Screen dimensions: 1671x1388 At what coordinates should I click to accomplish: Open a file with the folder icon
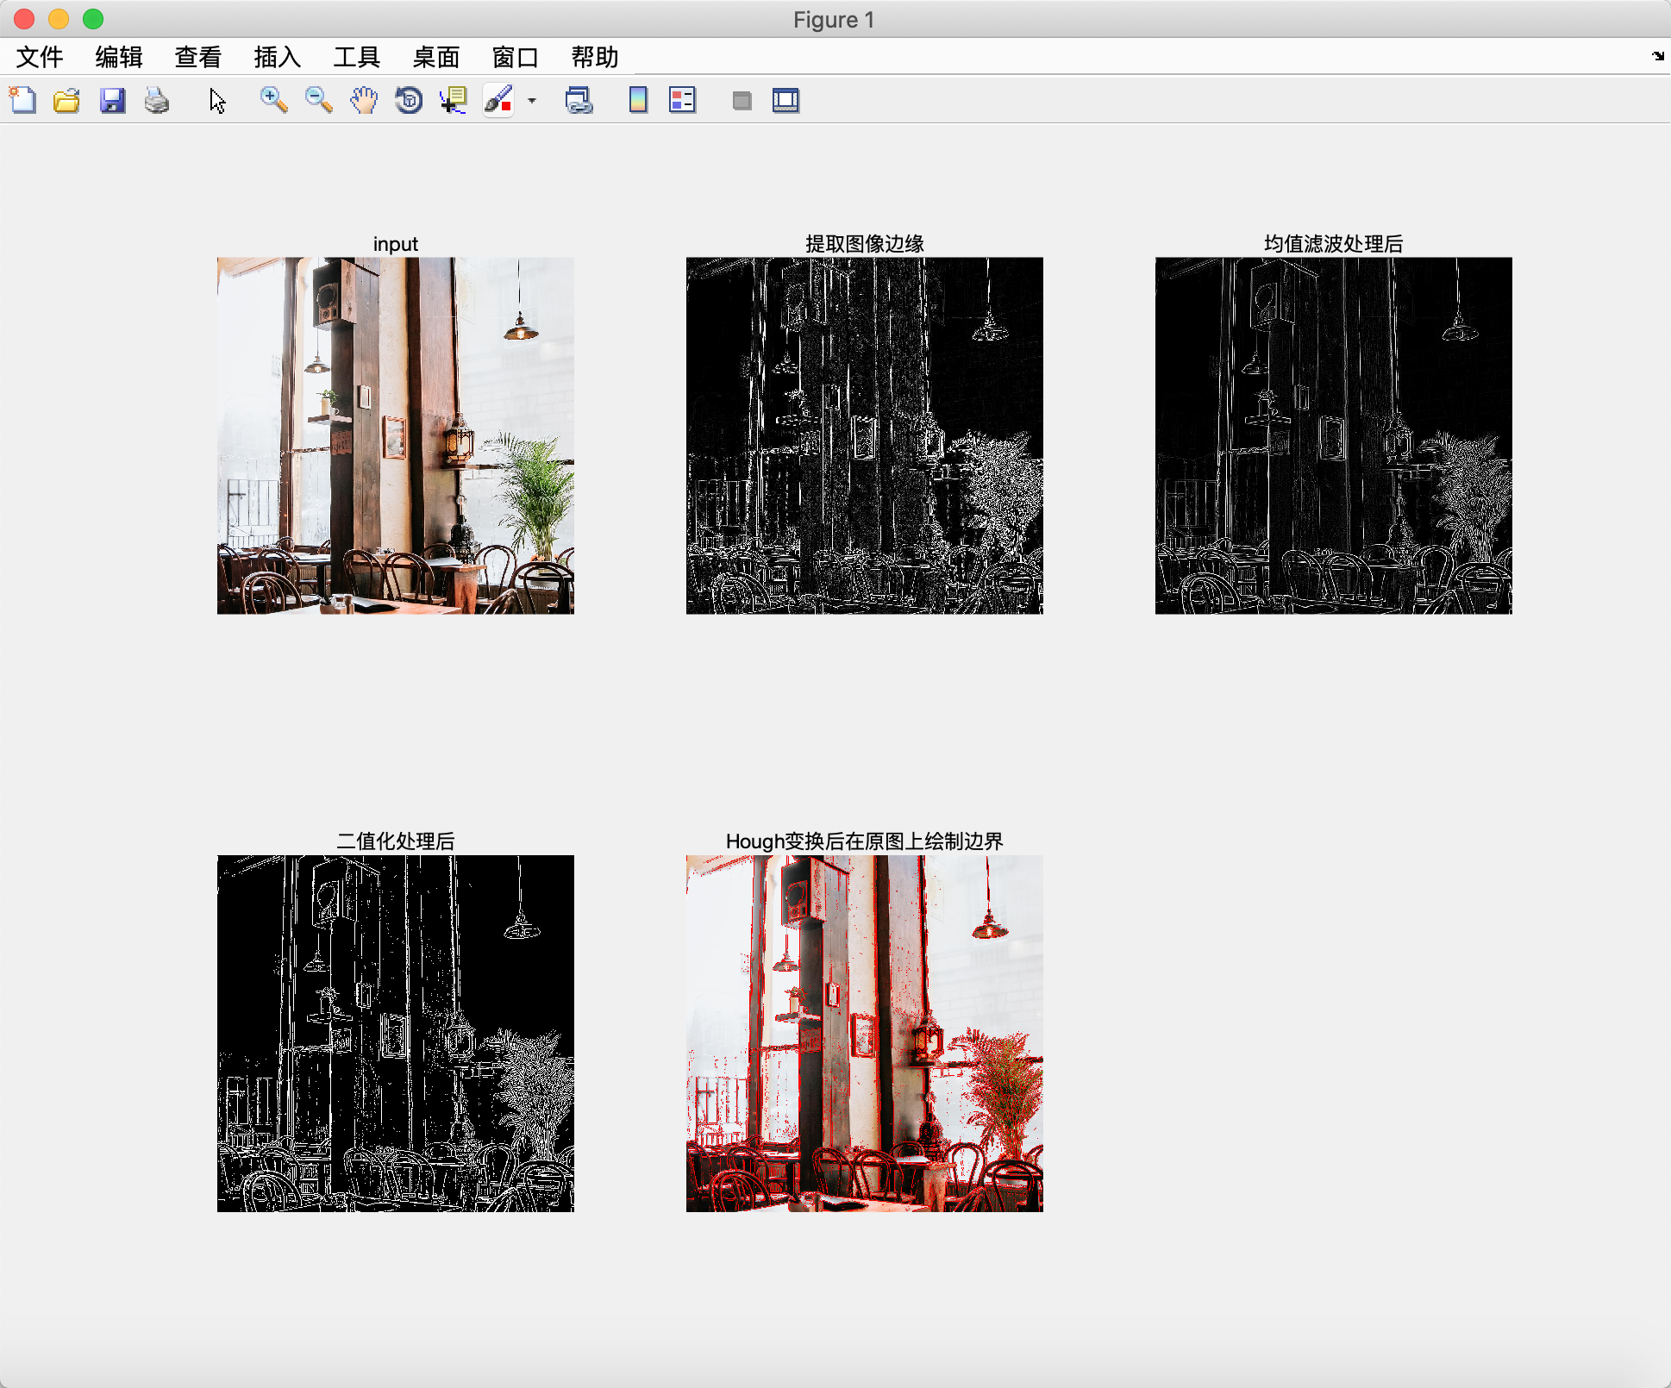[x=66, y=101]
